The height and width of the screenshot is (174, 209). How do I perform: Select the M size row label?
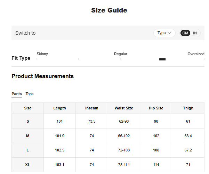pos(28,136)
